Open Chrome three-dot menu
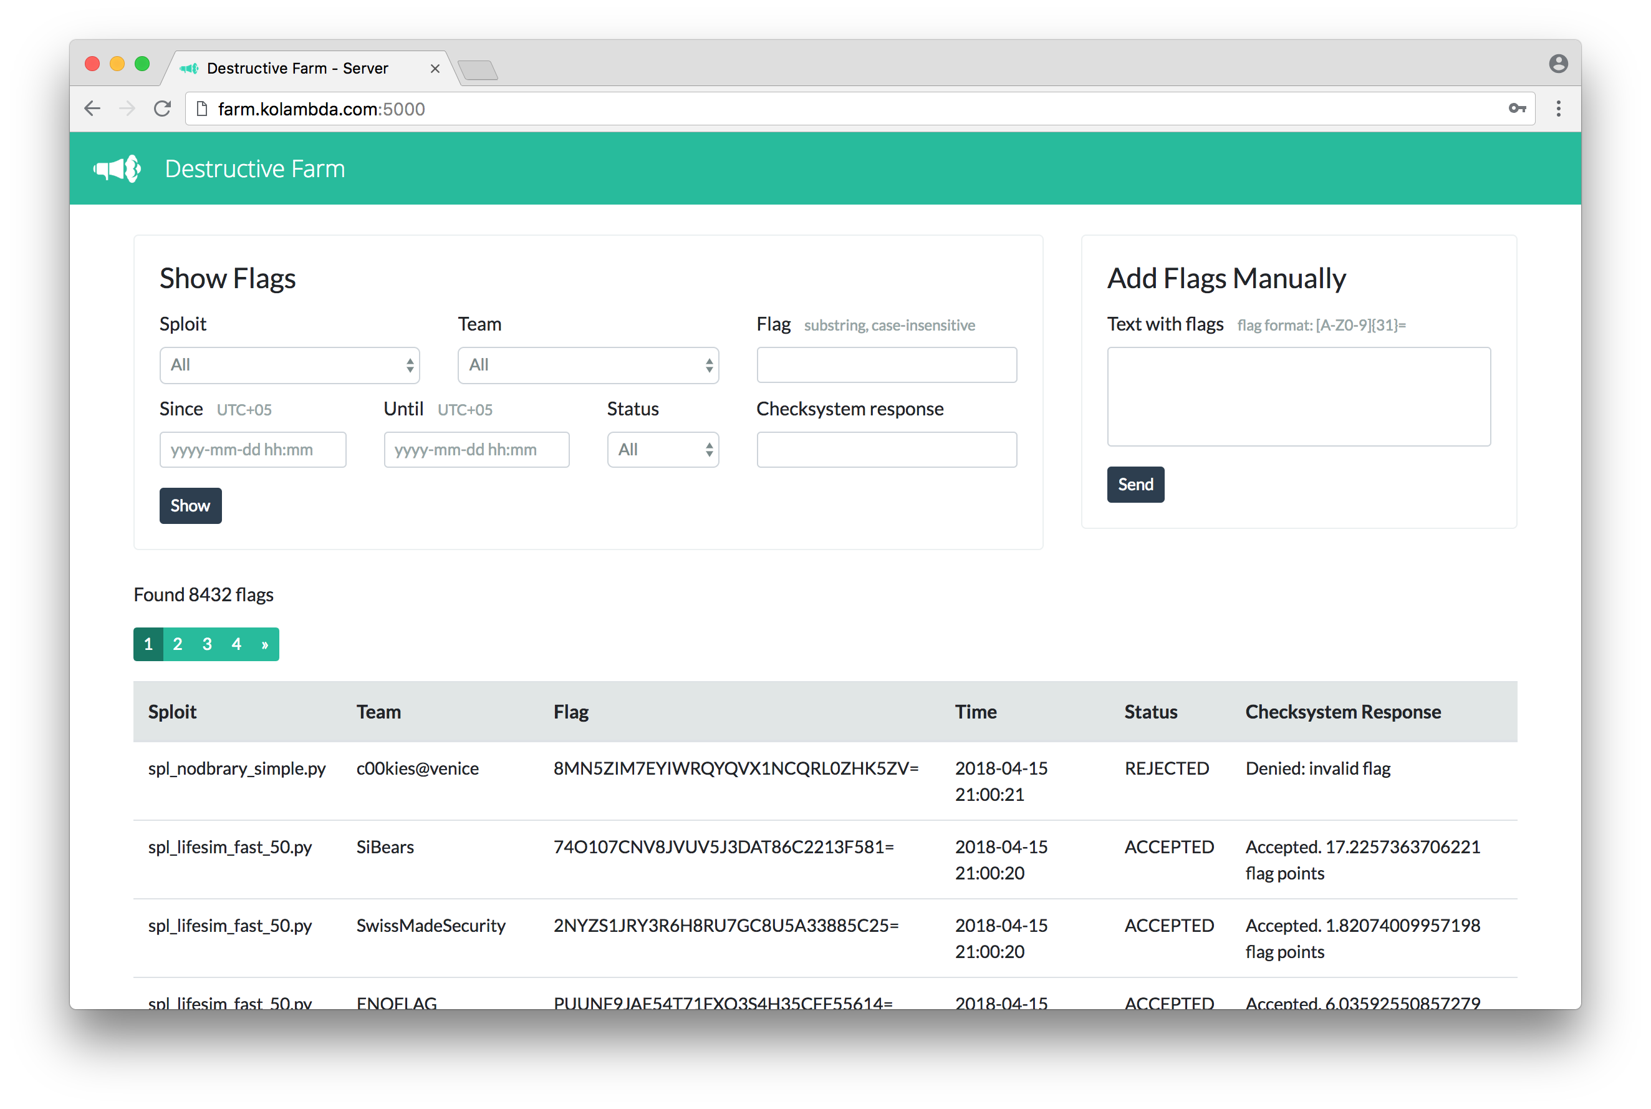This screenshot has height=1109, width=1651. (1558, 109)
